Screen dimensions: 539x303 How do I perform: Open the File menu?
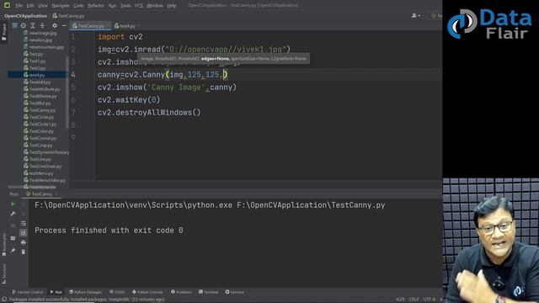point(19,6)
